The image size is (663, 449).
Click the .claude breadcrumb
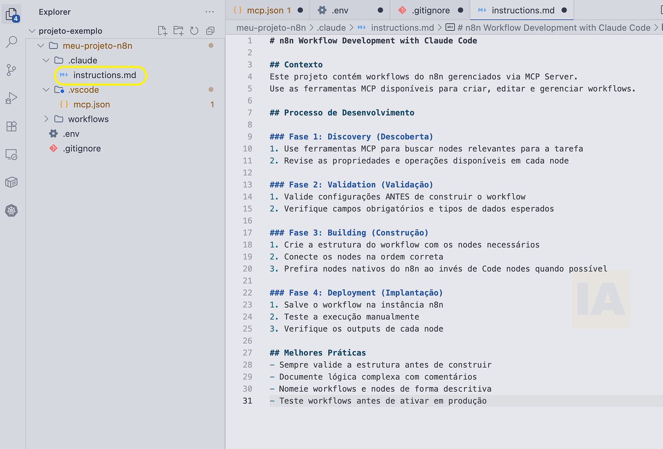(331, 27)
